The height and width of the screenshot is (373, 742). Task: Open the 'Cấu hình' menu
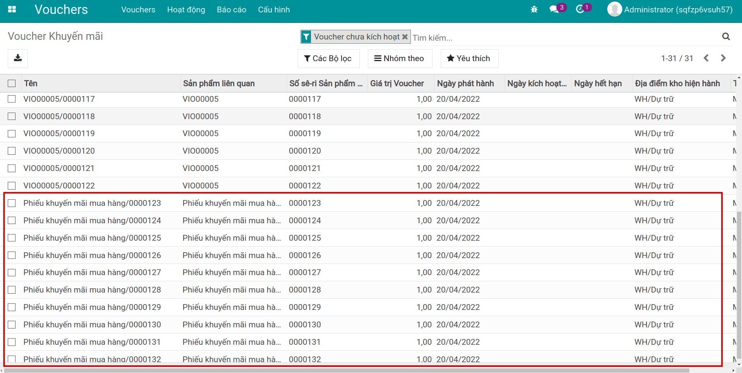pyautogui.click(x=274, y=10)
